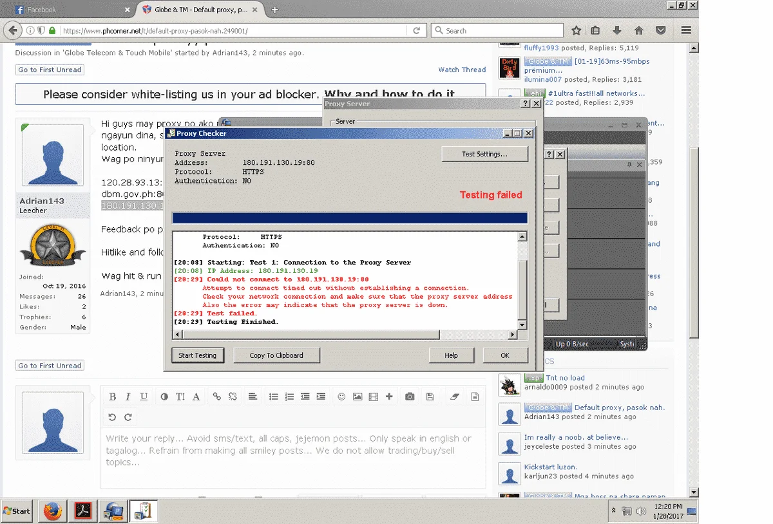Viewport: 773px width, 524px height.
Task: Open the smilies picker
Action: point(341,397)
